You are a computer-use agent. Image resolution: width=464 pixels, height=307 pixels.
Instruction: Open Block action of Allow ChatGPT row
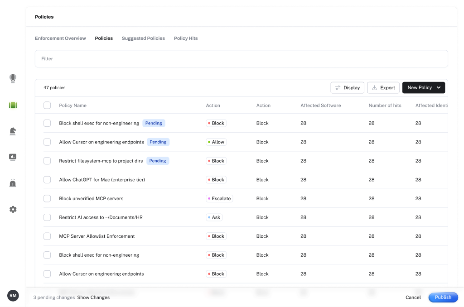[216, 179]
